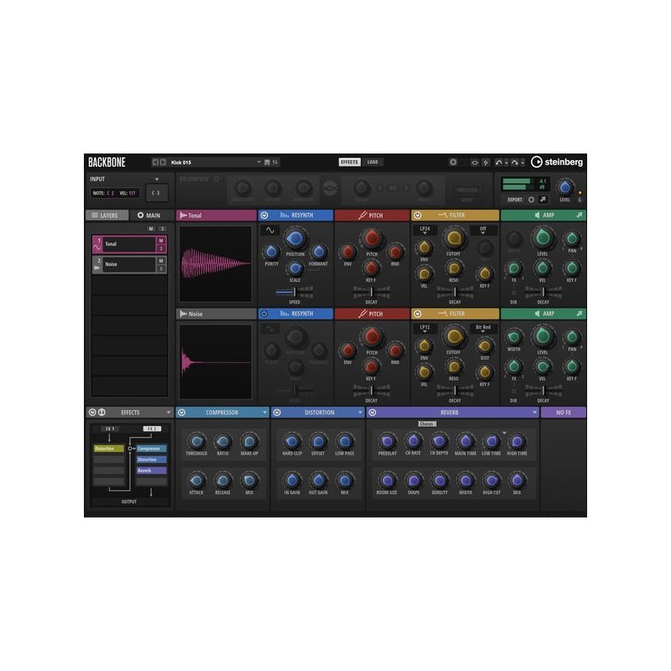Select the Noise layer in the layer list
Image resolution: width=671 pixels, height=671 pixels.
click(130, 264)
